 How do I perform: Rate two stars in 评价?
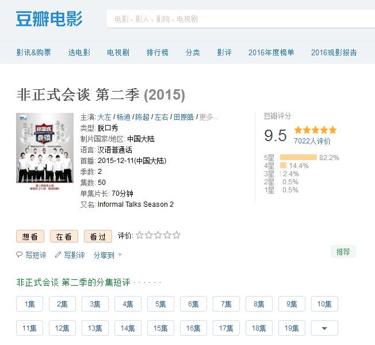click(149, 235)
